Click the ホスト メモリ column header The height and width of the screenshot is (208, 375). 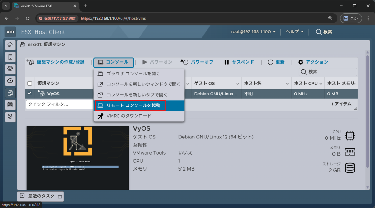[341, 83]
